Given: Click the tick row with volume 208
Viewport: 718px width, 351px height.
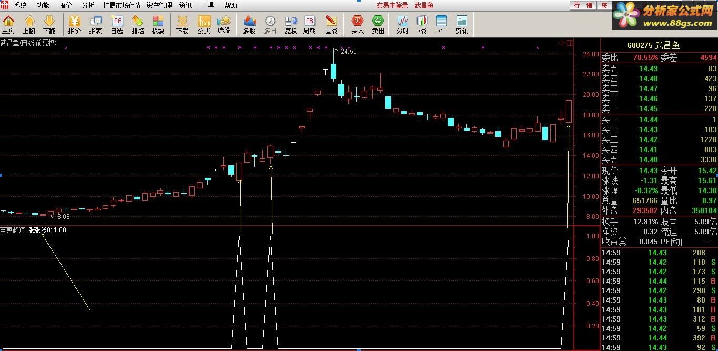Looking at the screenshot, I should point(659,253).
